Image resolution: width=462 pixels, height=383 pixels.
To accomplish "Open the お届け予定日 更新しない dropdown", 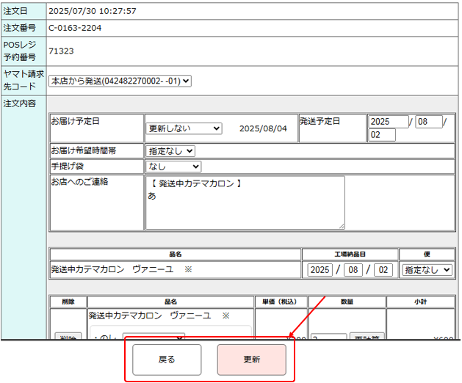I will tap(184, 128).
